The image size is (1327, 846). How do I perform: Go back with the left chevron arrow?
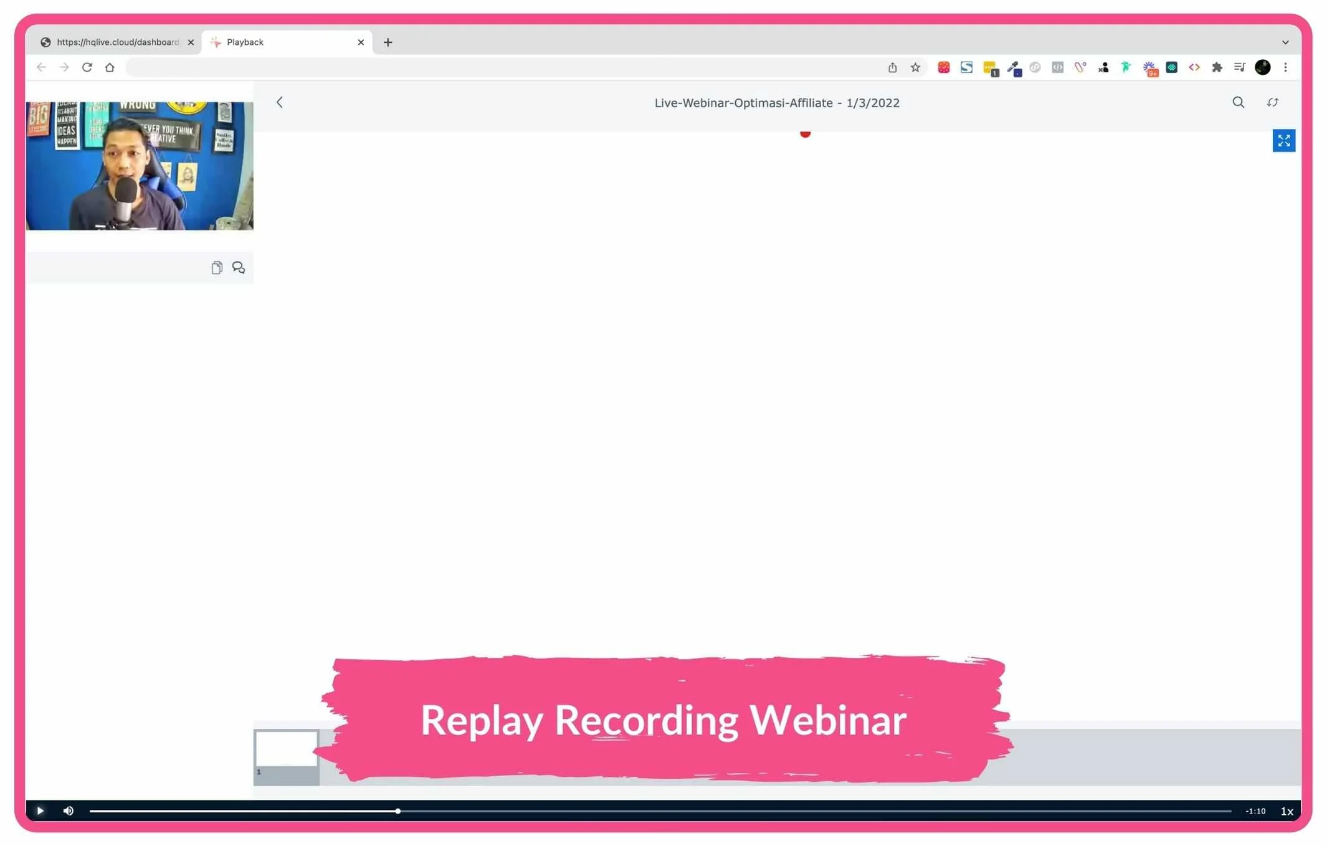280,103
